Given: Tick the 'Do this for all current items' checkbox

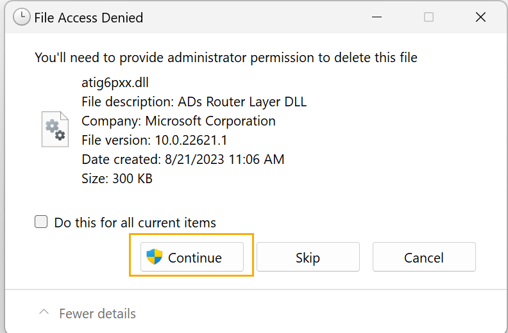Looking at the screenshot, I should (41, 222).
